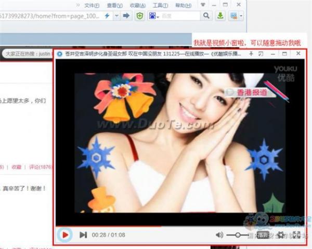Image resolution: width=312 pixels, height=249 pixels.
Task: Maximize the video mini window
Action: [285, 53]
